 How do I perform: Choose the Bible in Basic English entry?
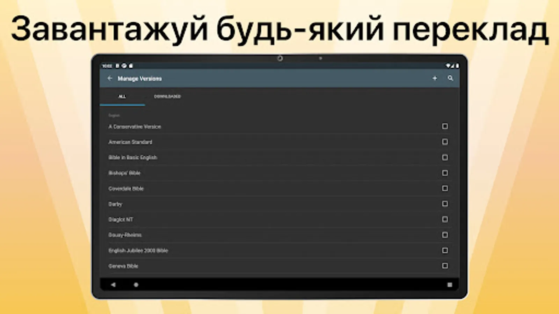point(279,157)
